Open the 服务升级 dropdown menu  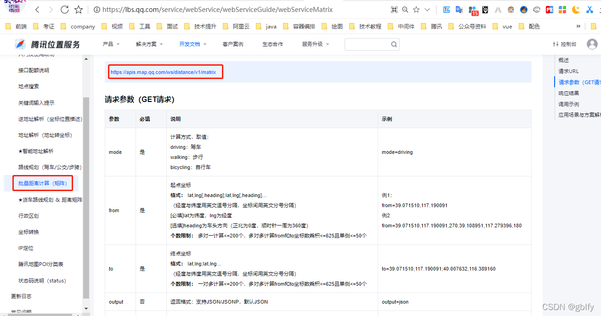[x=312, y=44]
